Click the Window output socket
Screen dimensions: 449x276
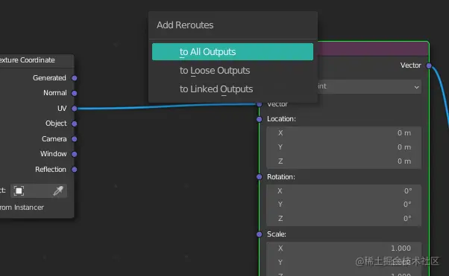[x=74, y=154]
